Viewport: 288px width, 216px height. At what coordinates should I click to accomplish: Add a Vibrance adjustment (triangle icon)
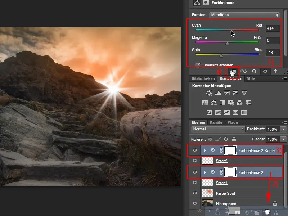tap(244, 93)
